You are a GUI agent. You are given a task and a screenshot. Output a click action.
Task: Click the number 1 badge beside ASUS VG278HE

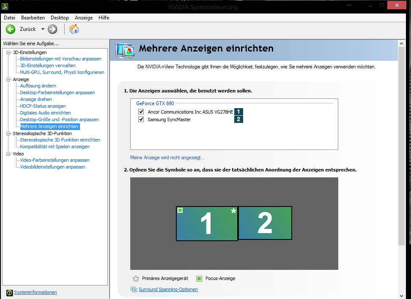238,112
